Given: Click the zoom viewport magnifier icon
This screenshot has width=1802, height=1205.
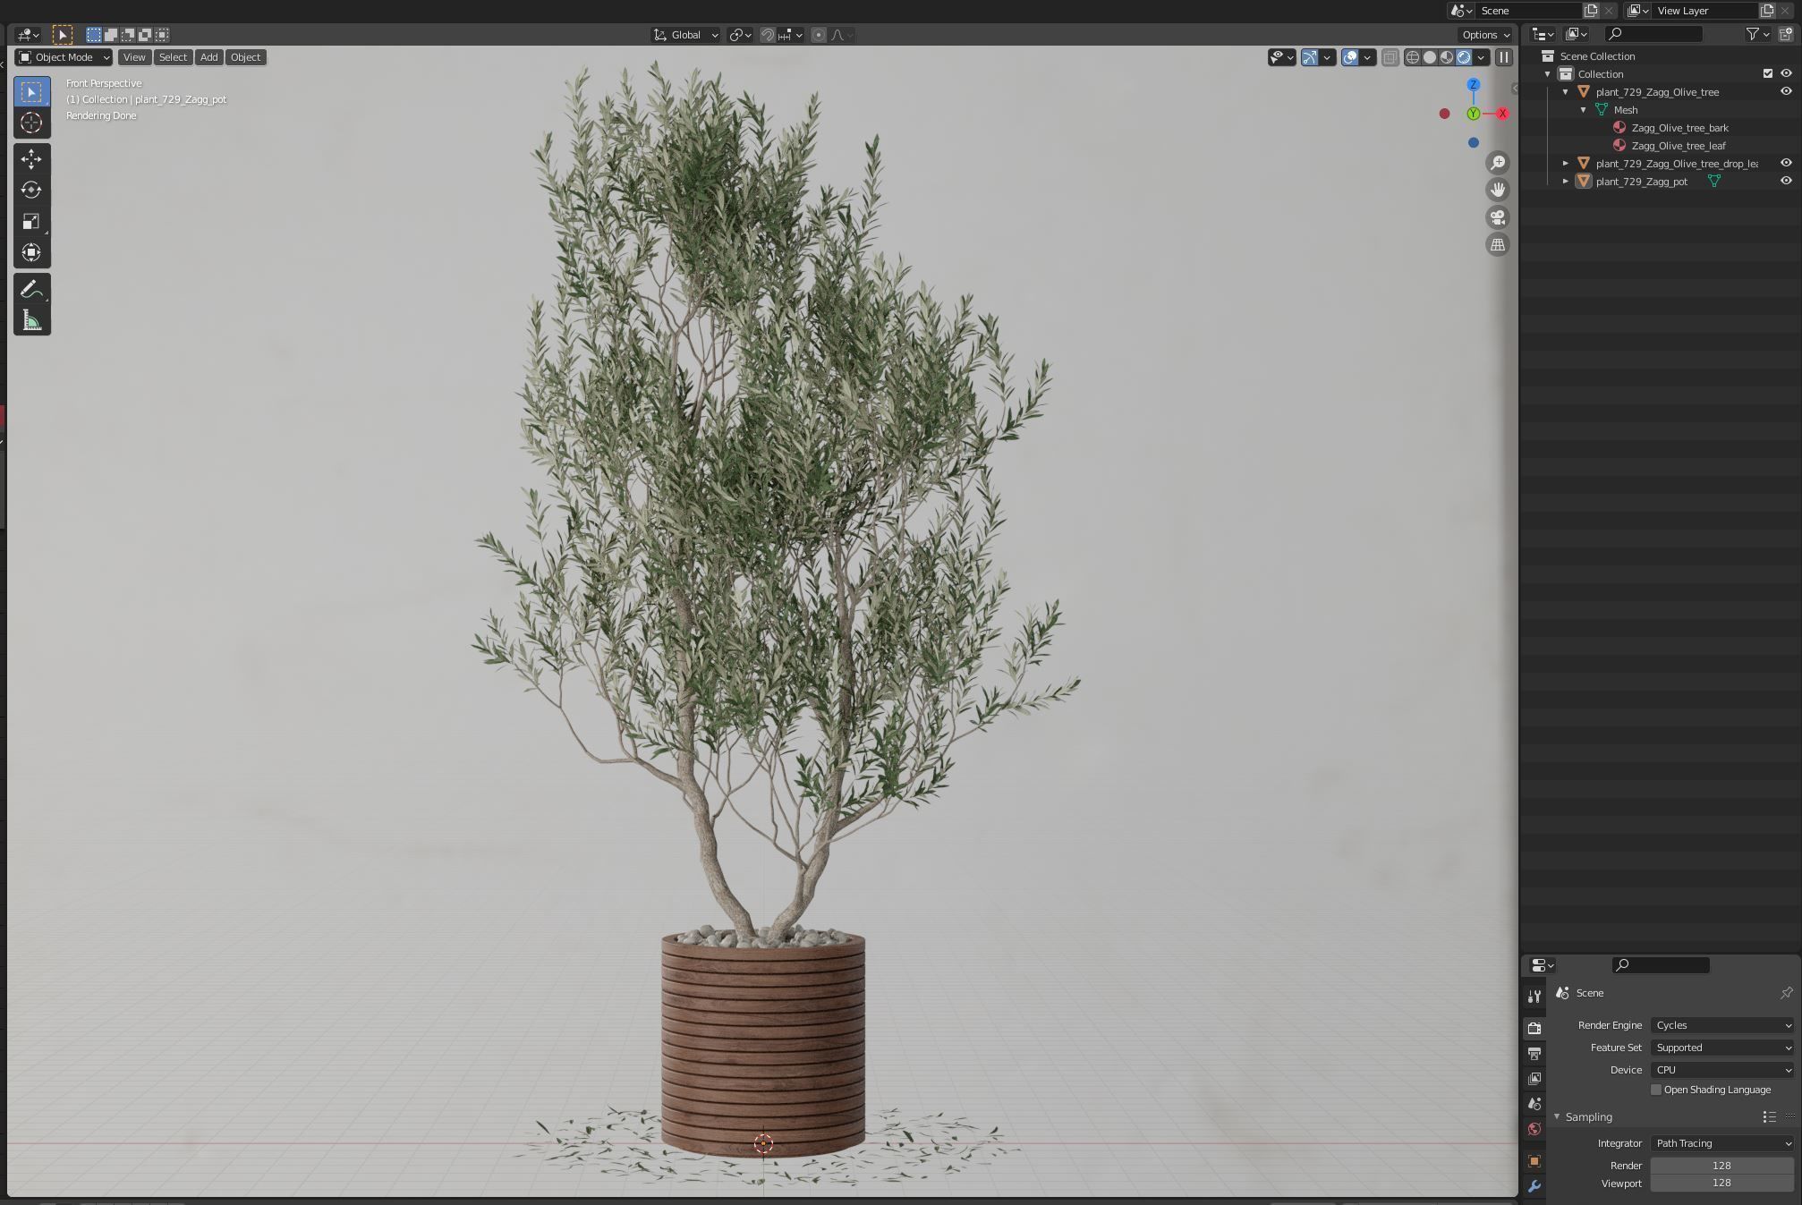Looking at the screenshot, I should (x=1498, y=163).
